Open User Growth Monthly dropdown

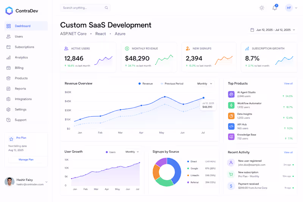(x=132, y=152)
